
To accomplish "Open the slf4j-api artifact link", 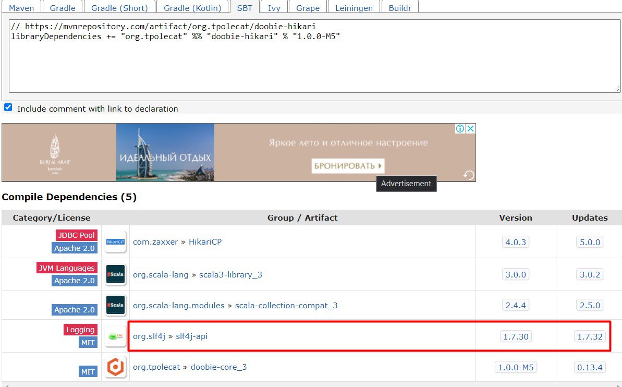I will point(191,336).
